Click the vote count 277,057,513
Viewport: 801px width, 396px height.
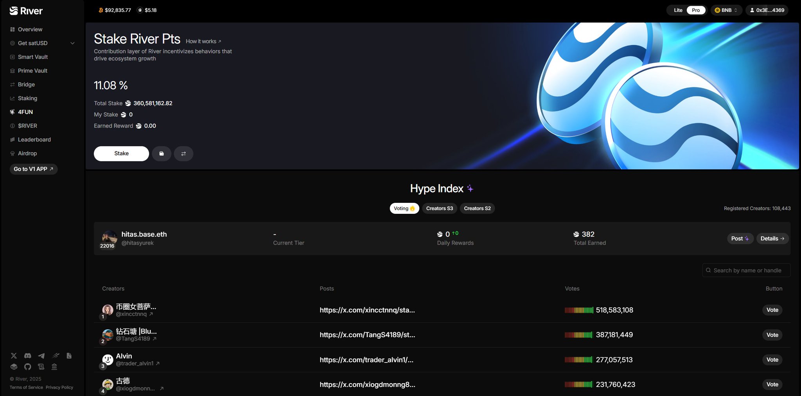coord(614,360)
